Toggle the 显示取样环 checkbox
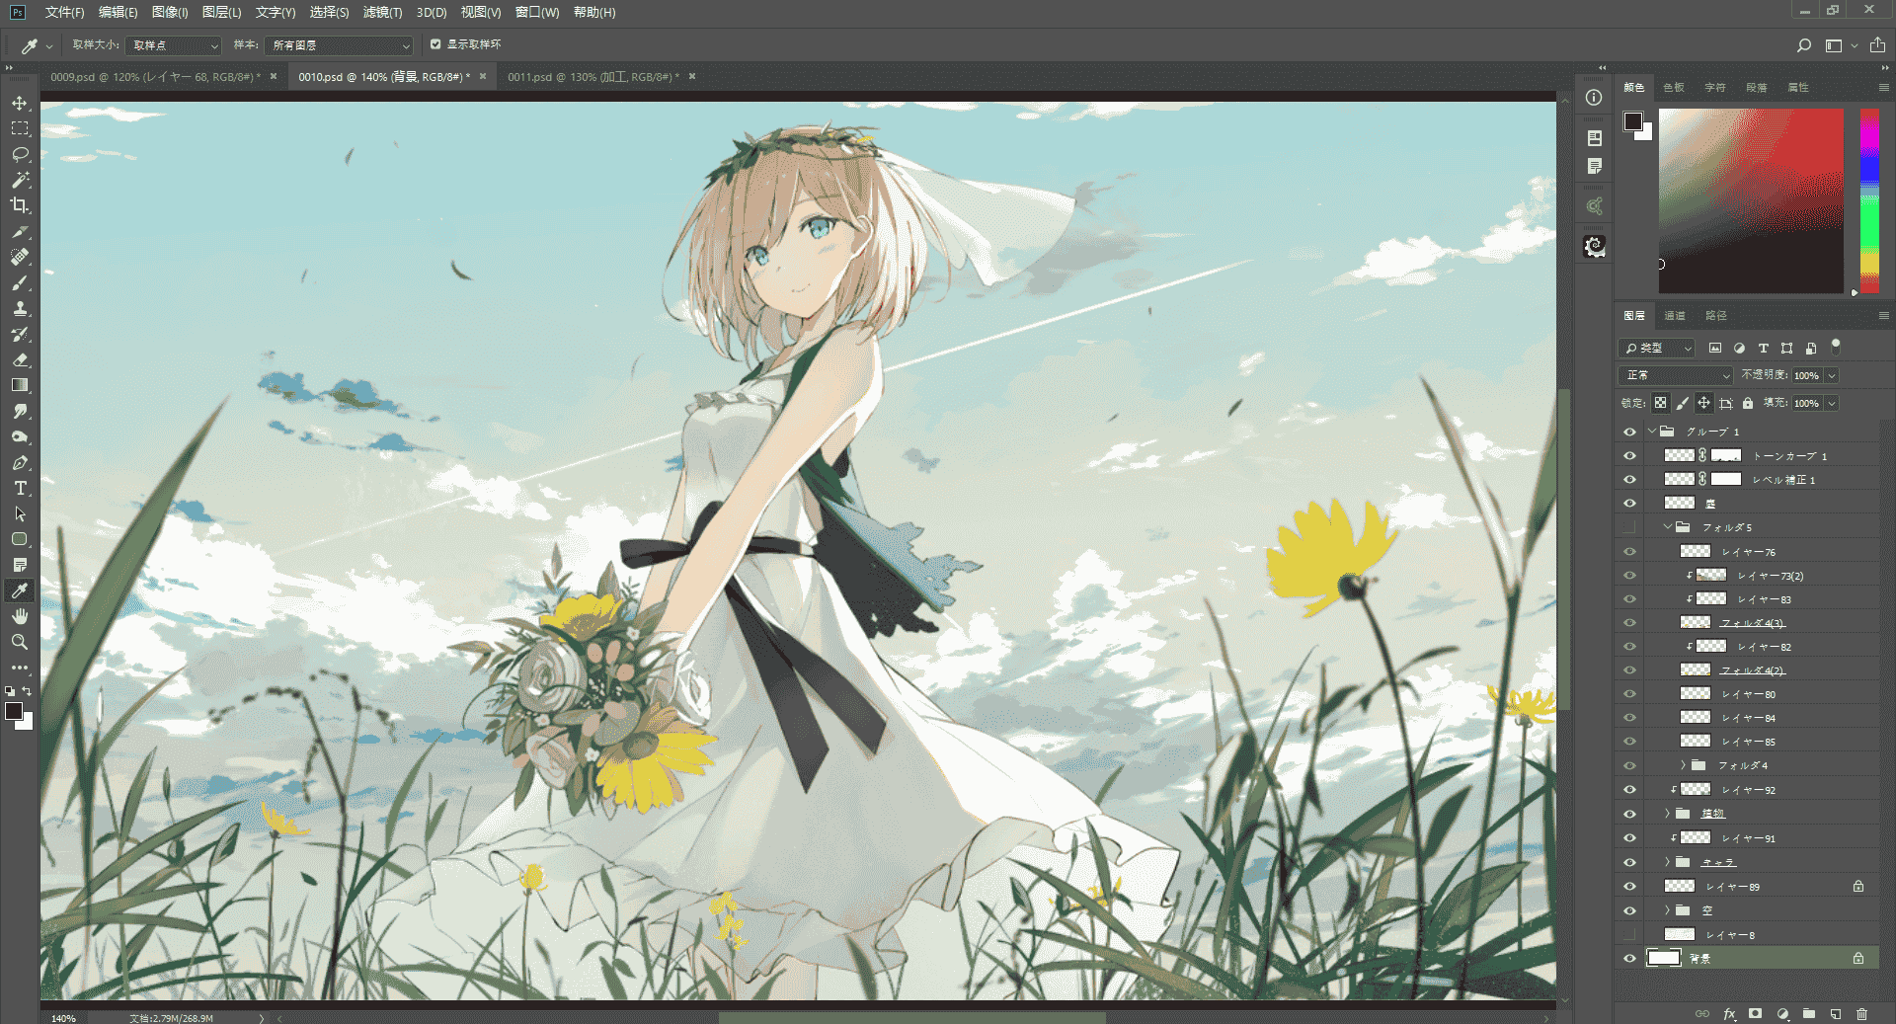The image size is (1896, 1024). click(x=435, y=44)
